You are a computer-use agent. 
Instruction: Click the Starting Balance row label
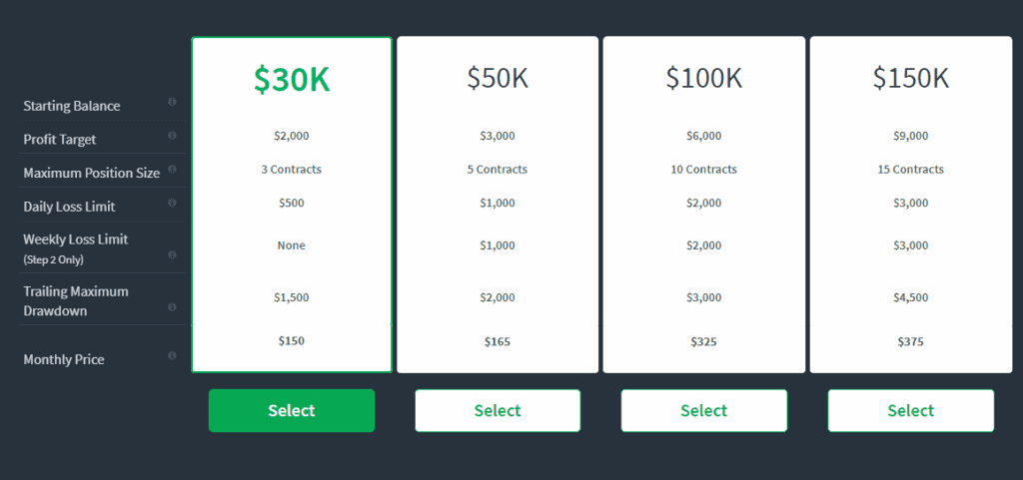(x=72, y=106)
